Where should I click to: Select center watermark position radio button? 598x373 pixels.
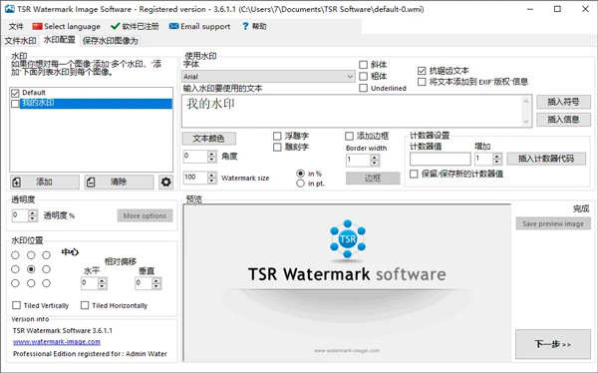click(x=31, y=269)
